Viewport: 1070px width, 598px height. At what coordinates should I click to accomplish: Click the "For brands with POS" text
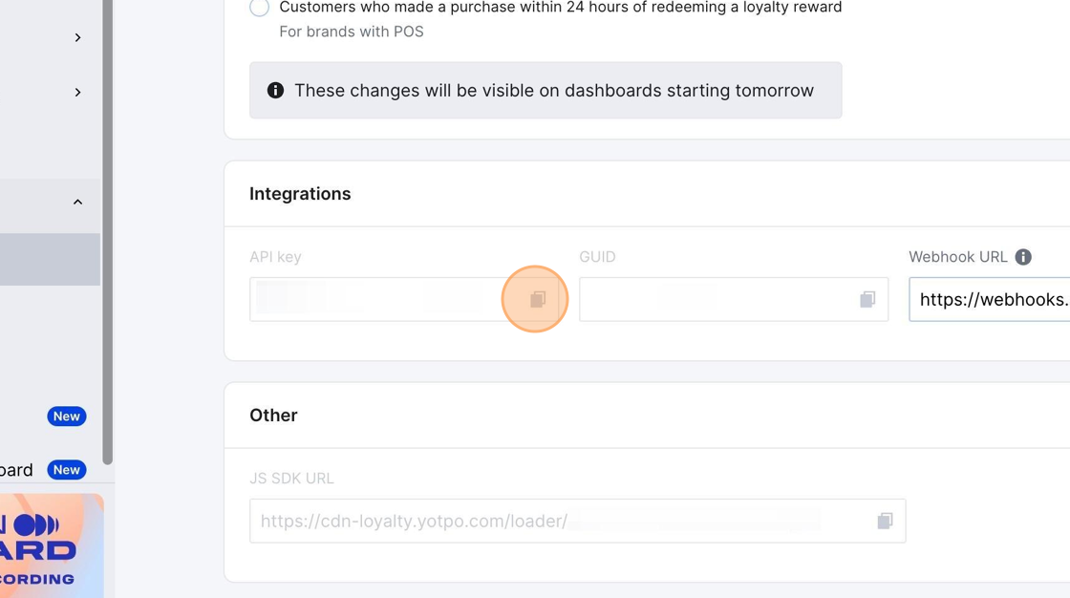(351, 32)
